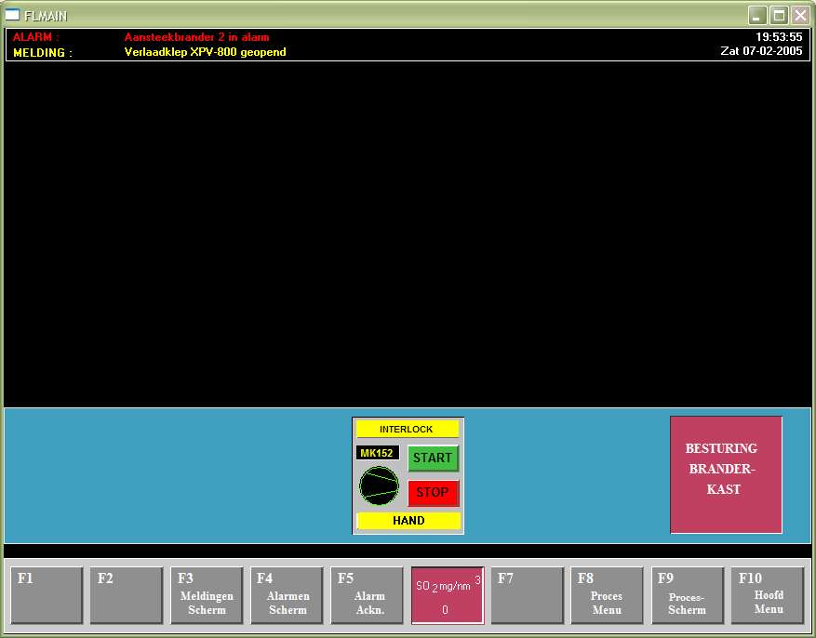The image size is (816, 638).
Task: Click the FLMAIN window icon in title bar
Action: click(13, 15)
